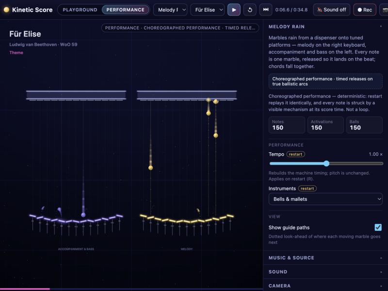Click the Für Elise title heading on stage
The image size is (388, 291).
pos(25,34)
